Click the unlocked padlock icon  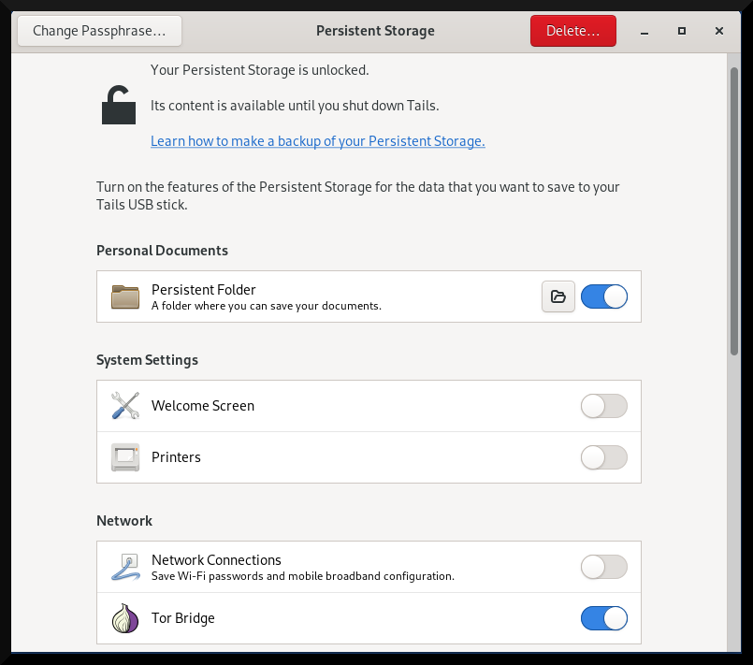tap(119, 105)
